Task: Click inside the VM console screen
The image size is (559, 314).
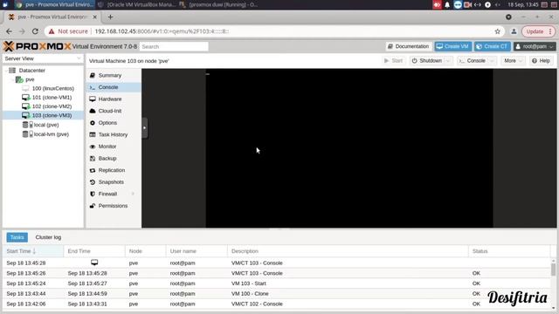Action: pos(349,148)
